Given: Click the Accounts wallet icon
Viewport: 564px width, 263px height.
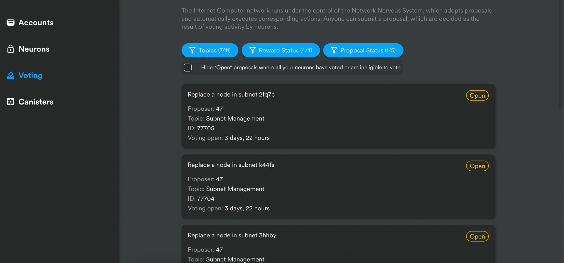Looking at the screenshot, I should point(10,23).
